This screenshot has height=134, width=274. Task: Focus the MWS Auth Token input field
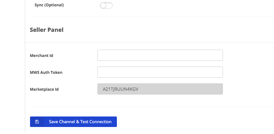tap(160, 72)
